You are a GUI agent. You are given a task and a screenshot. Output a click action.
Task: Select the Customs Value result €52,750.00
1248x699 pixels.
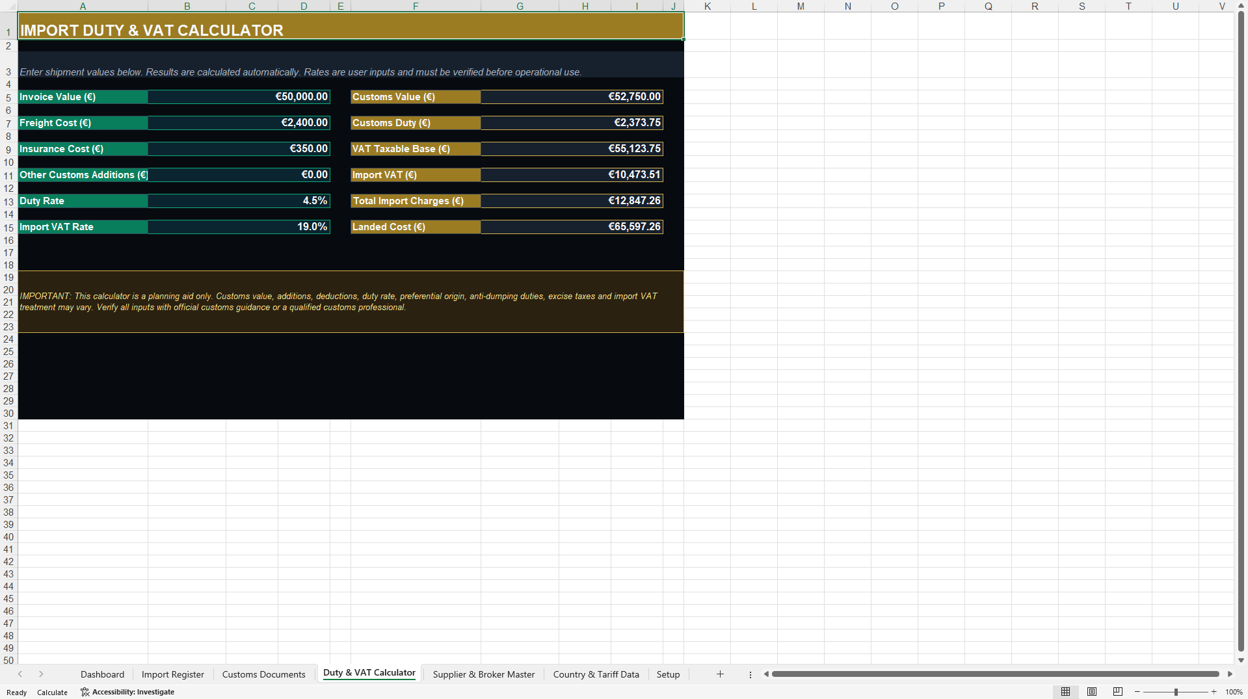[x=572, y=97]
